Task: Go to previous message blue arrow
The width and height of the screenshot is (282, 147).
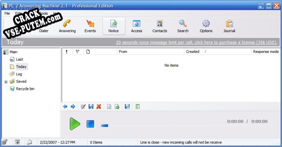Action: coord(65,106)
